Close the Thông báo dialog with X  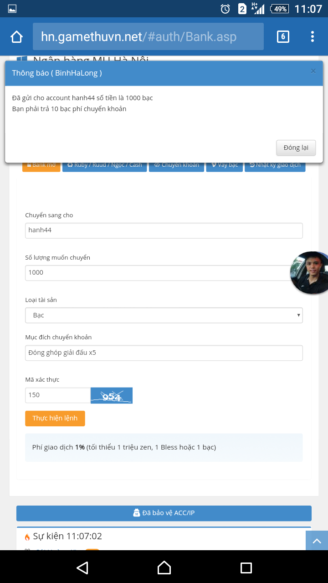[x=313, y=71]
